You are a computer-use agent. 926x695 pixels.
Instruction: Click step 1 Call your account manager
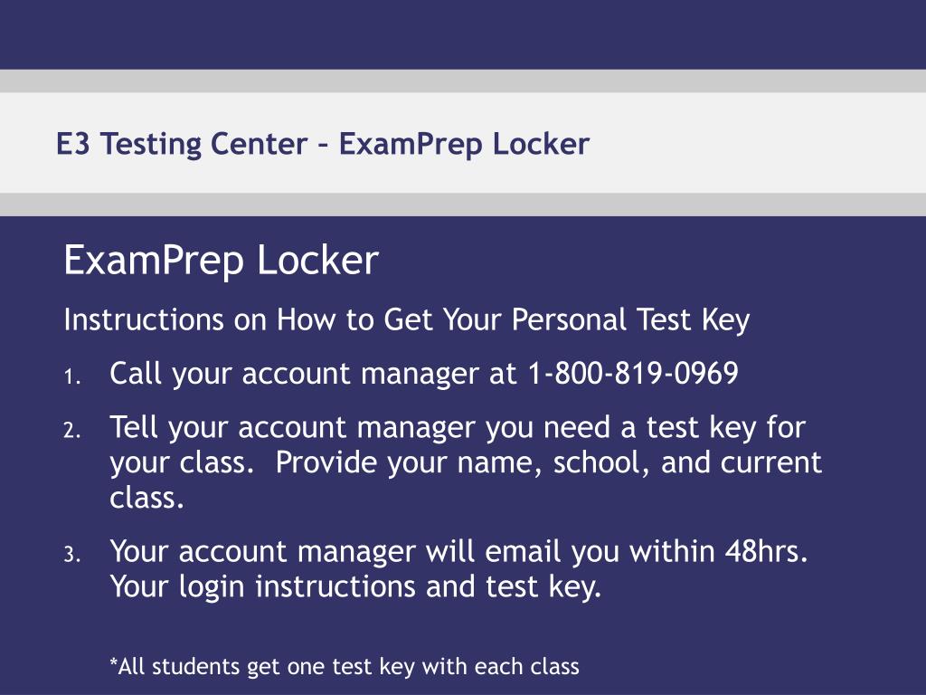tap(424, 374)
